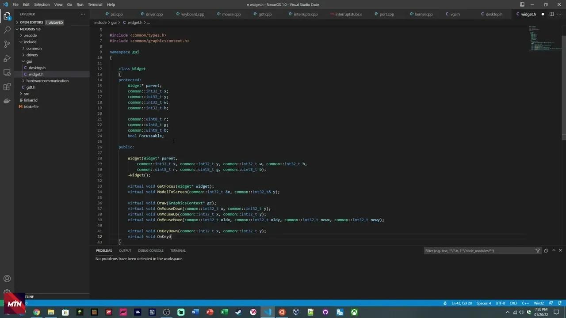The image size is (566, 318).
Task: Open More Actions in the Explorer header
Action: click(83, 14)
